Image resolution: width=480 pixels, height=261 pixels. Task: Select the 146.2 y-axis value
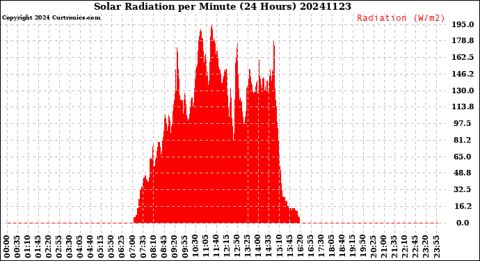click(x=463, y=74)
